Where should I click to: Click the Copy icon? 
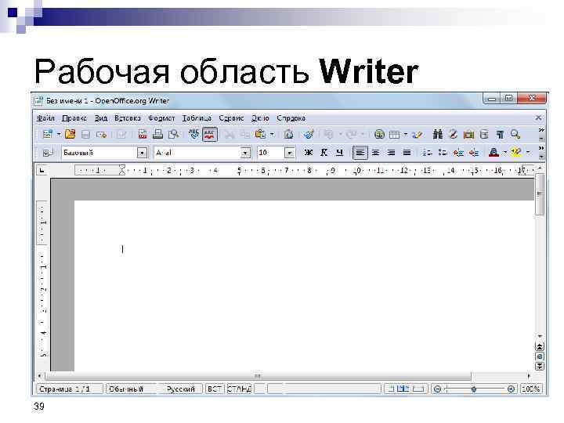tap(245, 135)
